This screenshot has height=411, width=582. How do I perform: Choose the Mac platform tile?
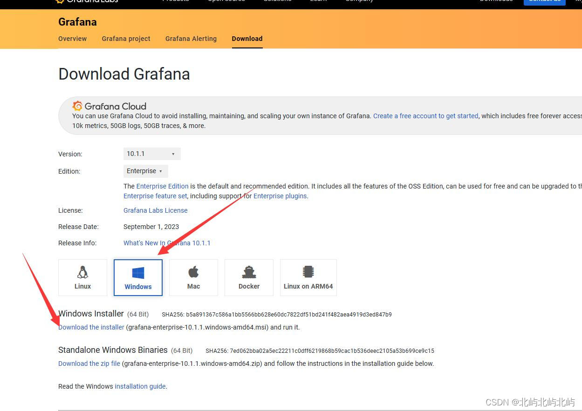coord(193,277)
